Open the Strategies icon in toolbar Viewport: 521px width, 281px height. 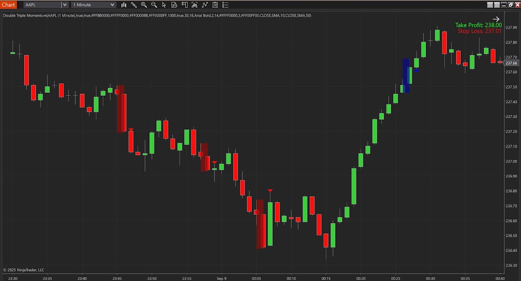tap(205, 5)
